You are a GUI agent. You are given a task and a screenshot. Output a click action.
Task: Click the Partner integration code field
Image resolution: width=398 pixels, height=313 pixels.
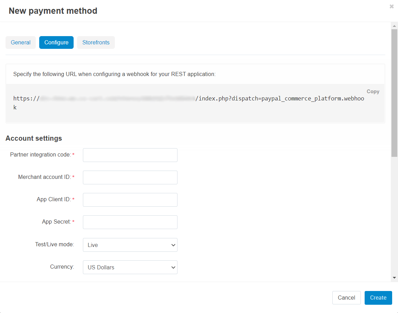pyautogui.click(x=130, y=155)
